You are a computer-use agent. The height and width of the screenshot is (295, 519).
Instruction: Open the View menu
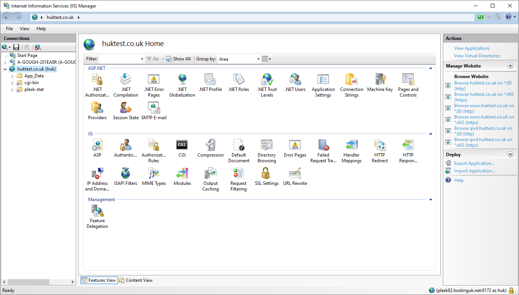coord(24,29)
